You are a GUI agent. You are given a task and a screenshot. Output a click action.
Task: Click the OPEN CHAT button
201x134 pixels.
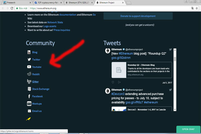(x=188, y=129)
